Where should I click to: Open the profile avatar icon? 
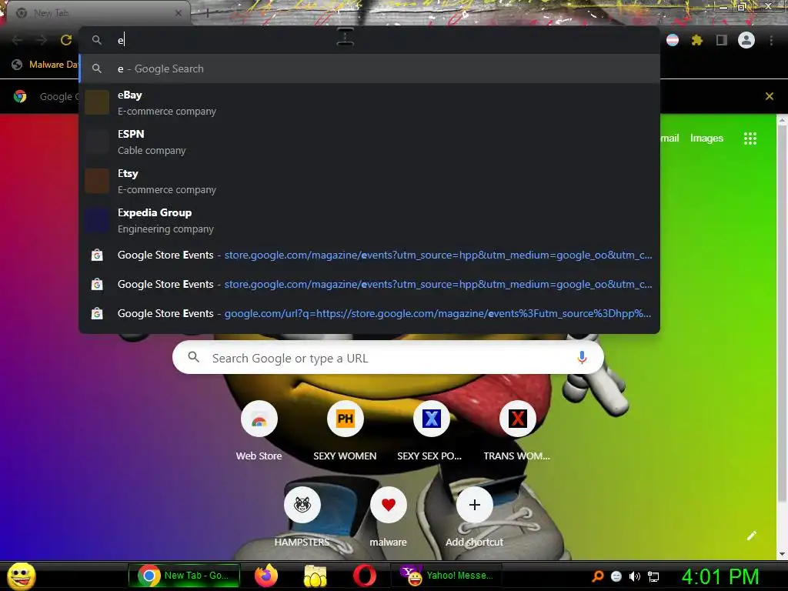[x=746, y=40]
